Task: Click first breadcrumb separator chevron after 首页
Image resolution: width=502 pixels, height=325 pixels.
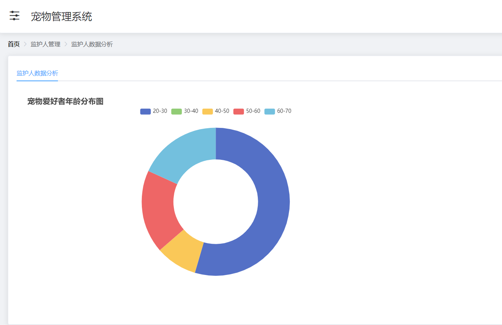Action: (x=25, y=44)
